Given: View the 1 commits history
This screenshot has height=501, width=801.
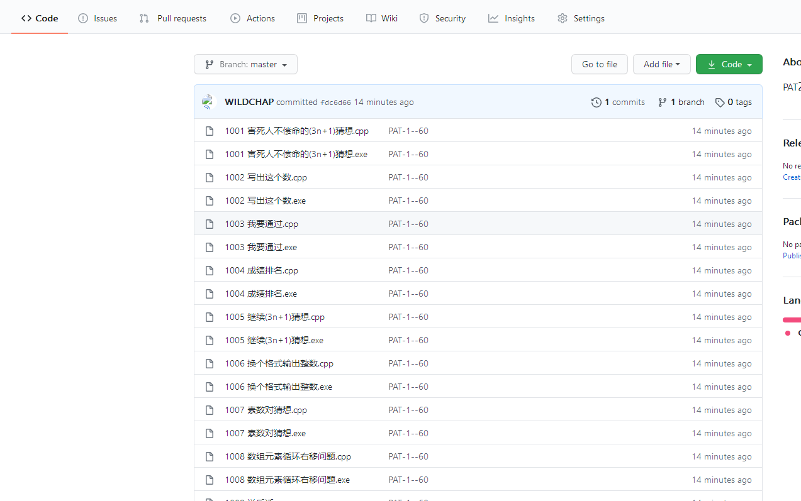Looking at the screenshot, I should point(618,102).
